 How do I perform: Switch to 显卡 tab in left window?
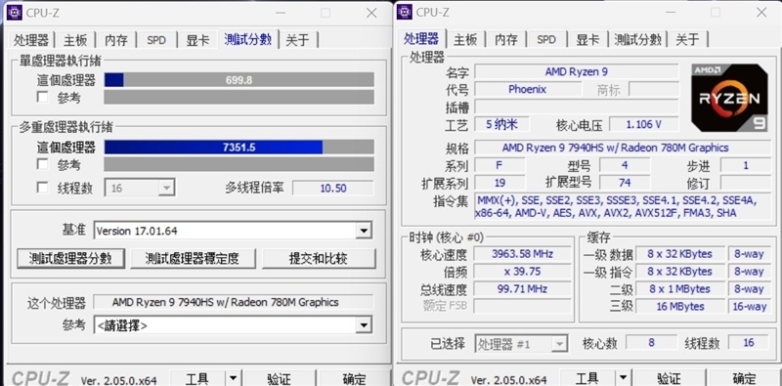(198, 40)
